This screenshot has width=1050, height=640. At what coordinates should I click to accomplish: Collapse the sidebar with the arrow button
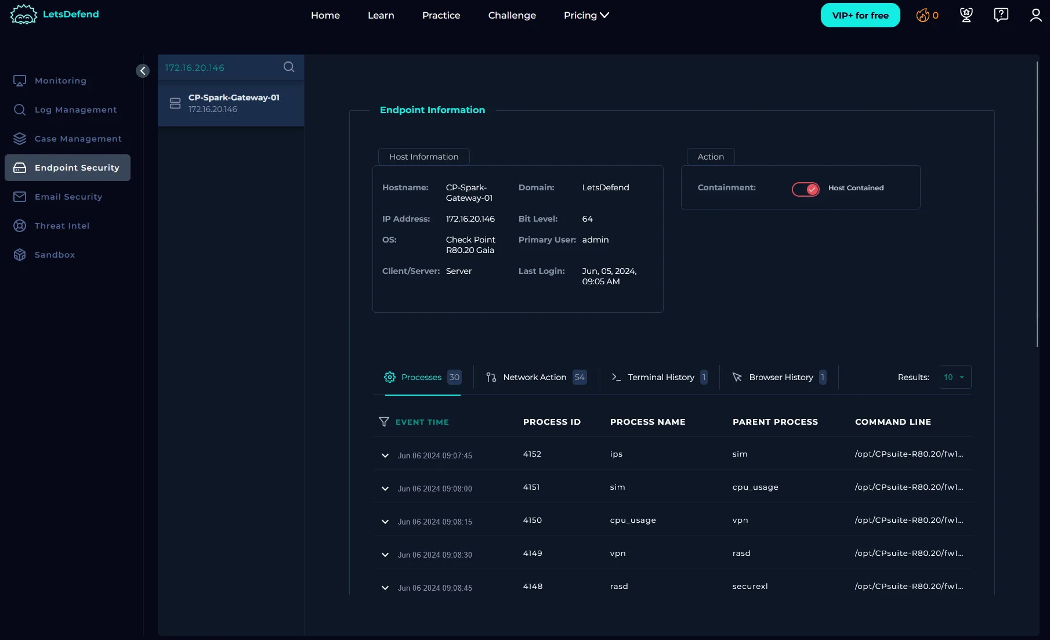143,71
